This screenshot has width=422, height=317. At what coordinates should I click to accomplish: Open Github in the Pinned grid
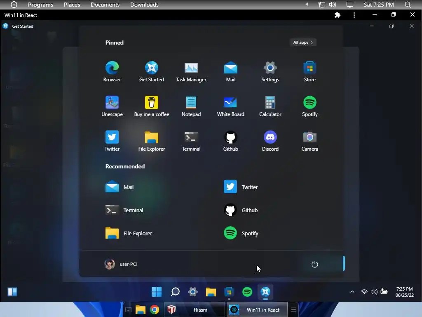[x=231, y=141]
